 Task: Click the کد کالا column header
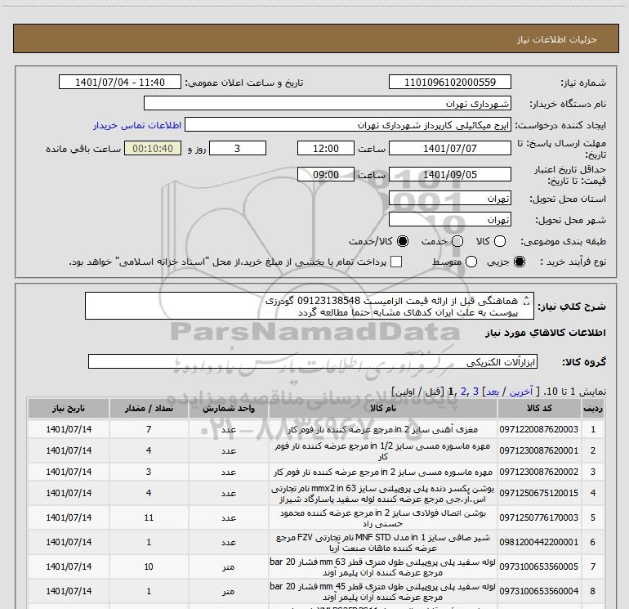[539, 408]
